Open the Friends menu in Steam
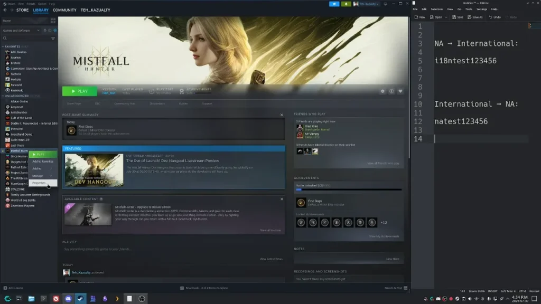The image size is (541, 304). click(31, 4)
